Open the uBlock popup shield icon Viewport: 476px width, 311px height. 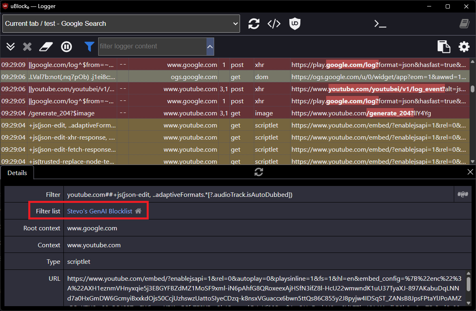click(295, 24)
